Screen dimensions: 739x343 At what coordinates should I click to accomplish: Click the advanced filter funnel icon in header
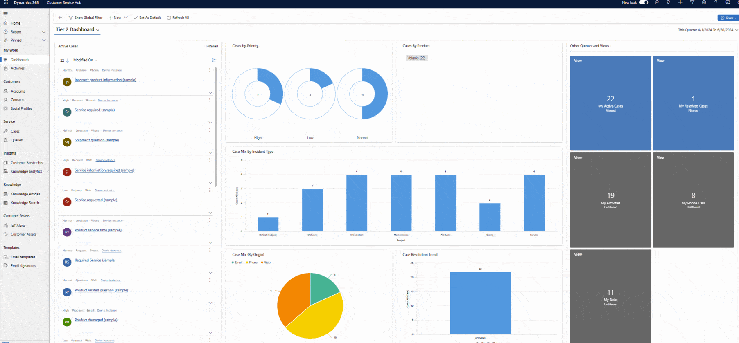[692, 2]
